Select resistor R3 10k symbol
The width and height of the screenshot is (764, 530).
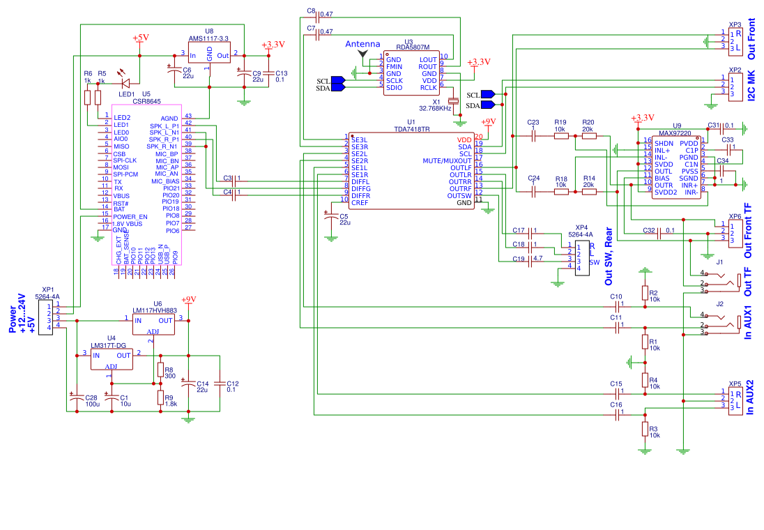(645, 429)
